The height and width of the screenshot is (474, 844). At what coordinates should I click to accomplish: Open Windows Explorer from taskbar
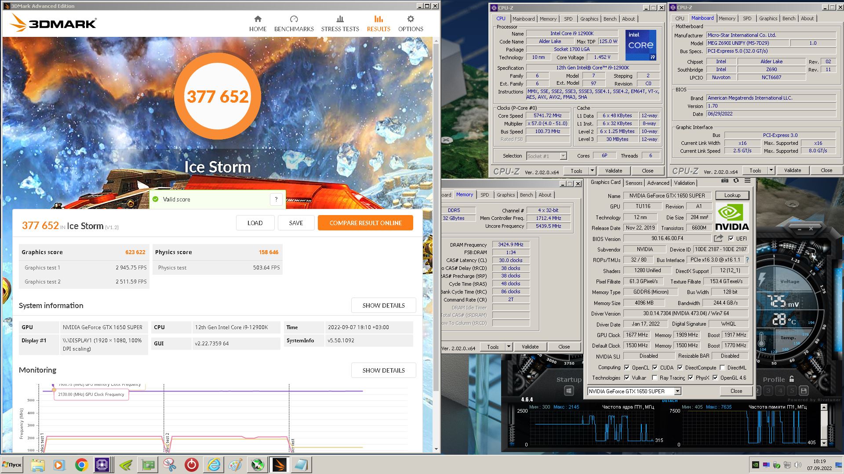tap(38, 465)
